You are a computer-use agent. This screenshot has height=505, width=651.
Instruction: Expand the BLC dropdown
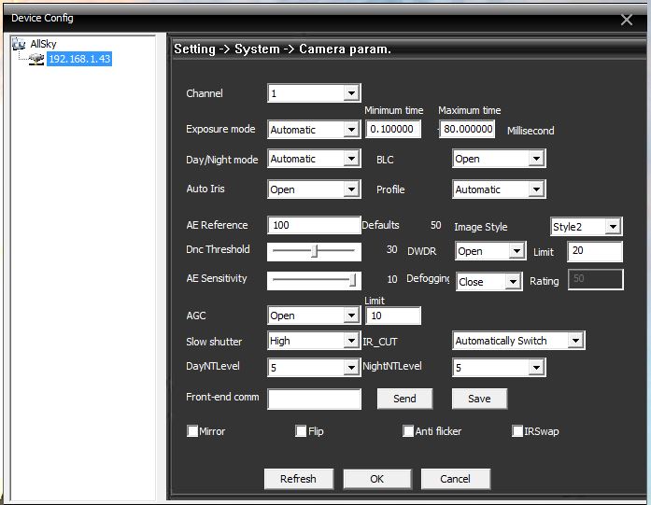[499, 159]
